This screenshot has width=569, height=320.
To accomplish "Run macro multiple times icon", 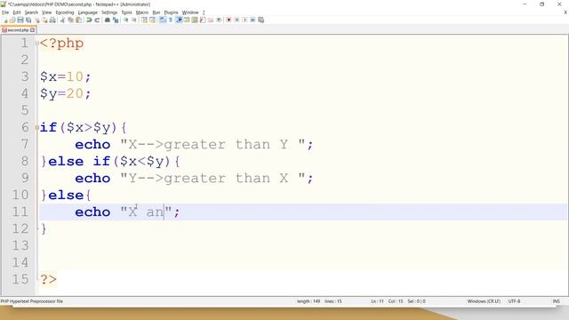I will point(252,20).
